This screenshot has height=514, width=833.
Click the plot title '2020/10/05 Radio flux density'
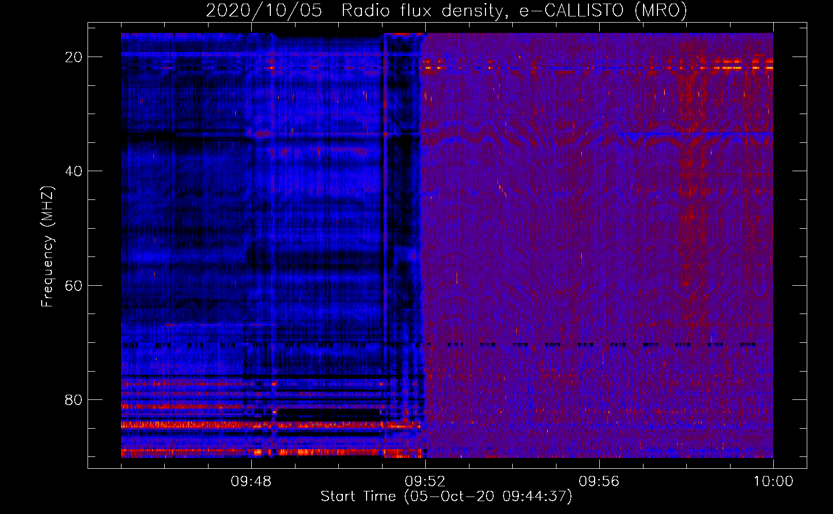pyautogui.click(x=446, y=10)
